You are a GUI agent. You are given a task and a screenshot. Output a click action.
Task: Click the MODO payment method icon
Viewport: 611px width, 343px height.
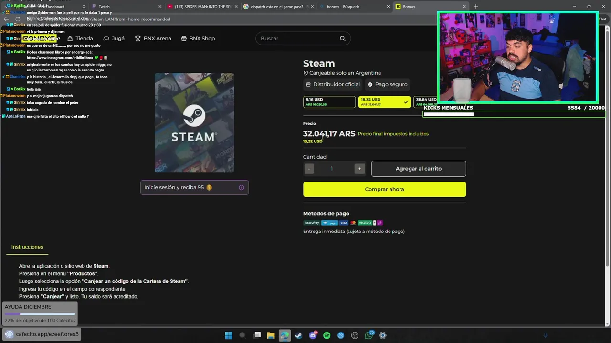coord(365,223)
